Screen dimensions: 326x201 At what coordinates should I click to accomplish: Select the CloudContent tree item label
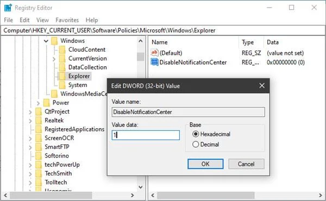87,49
